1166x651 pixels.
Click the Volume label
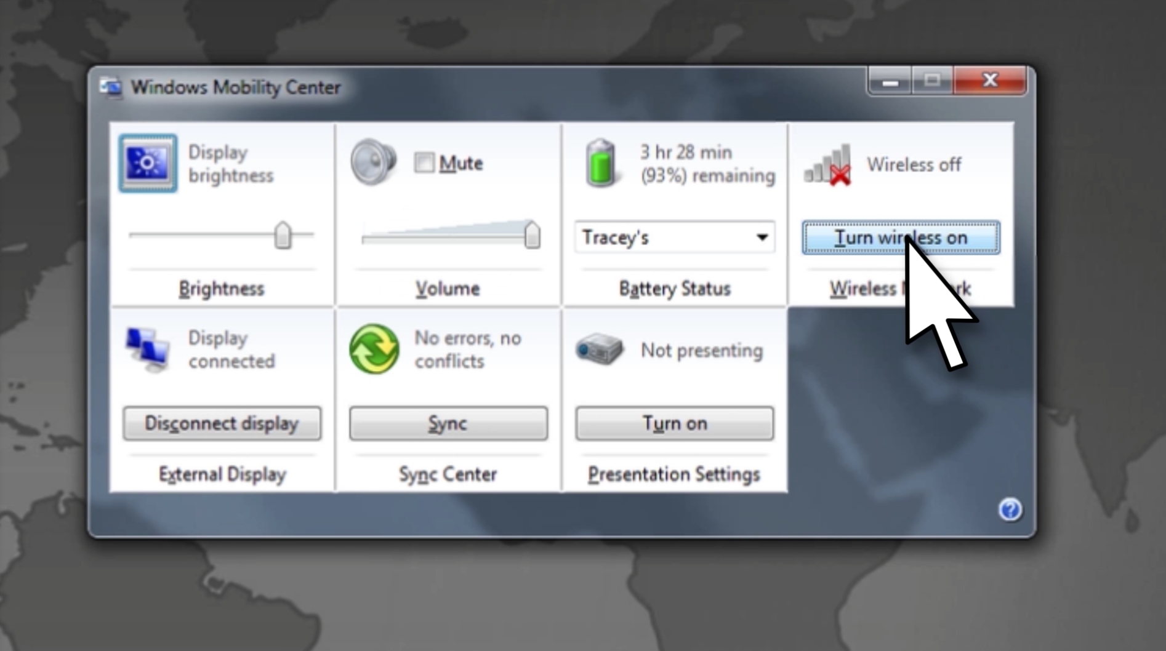click(448, 289)
